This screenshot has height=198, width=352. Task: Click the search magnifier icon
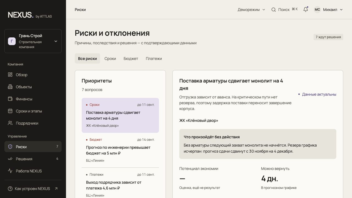click(274, 10)
